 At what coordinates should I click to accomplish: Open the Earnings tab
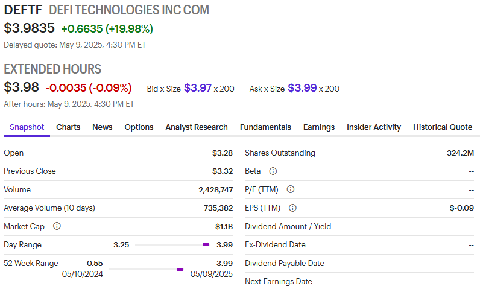[x=319, y=127]
